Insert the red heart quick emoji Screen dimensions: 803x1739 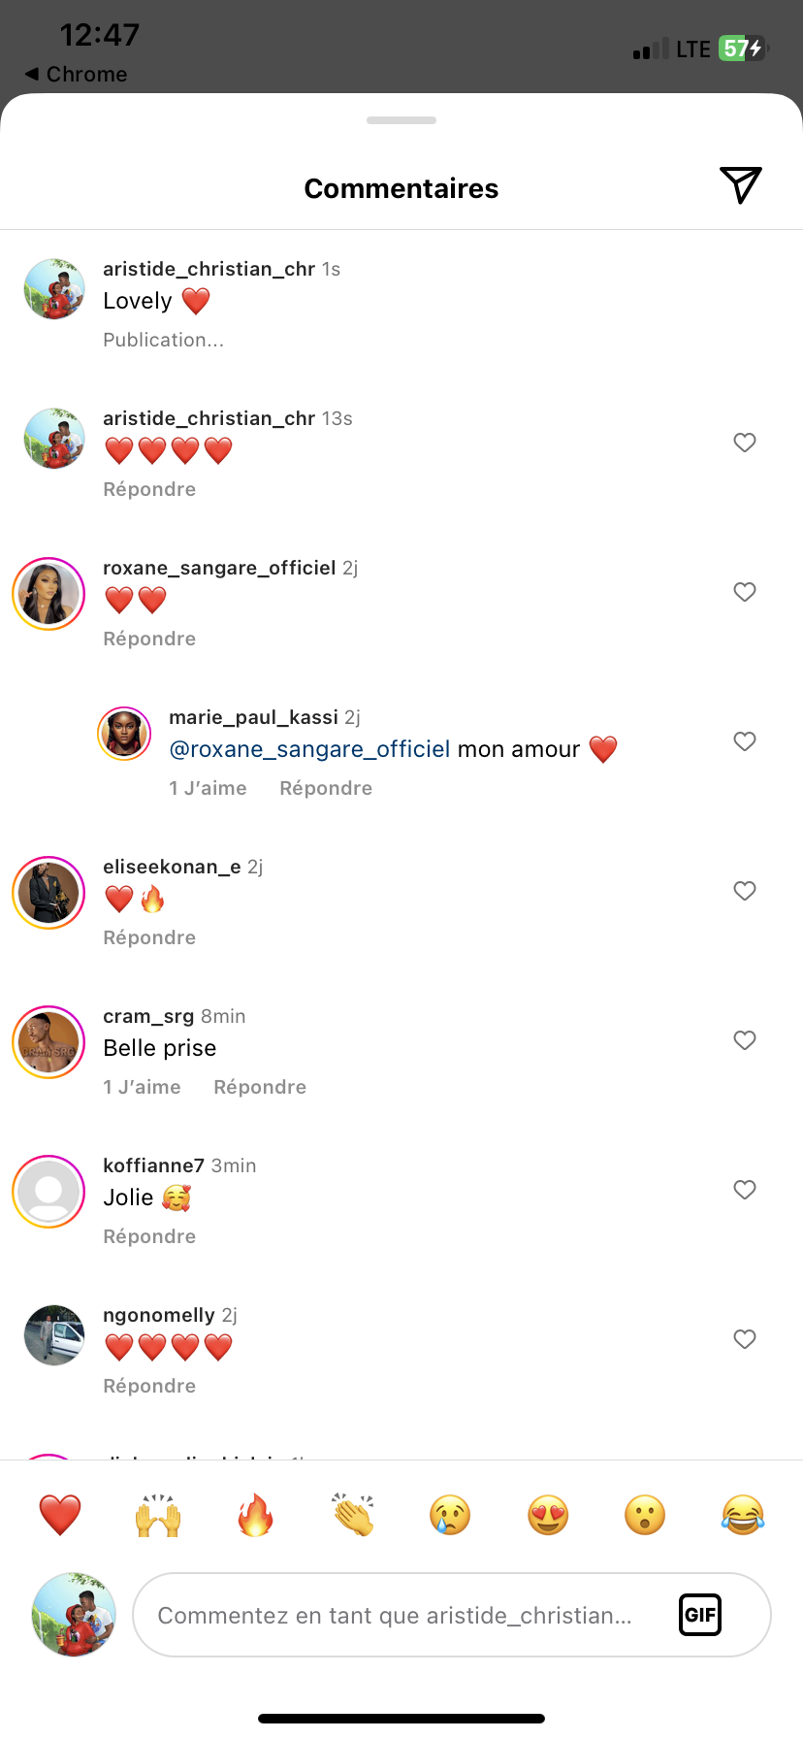tap(60, 1515)
